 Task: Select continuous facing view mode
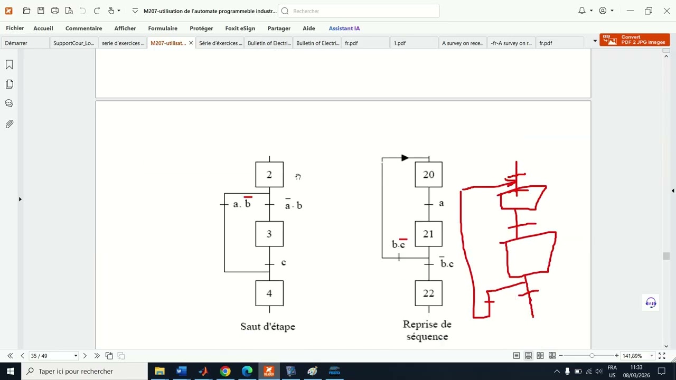[x=552, y=356]
